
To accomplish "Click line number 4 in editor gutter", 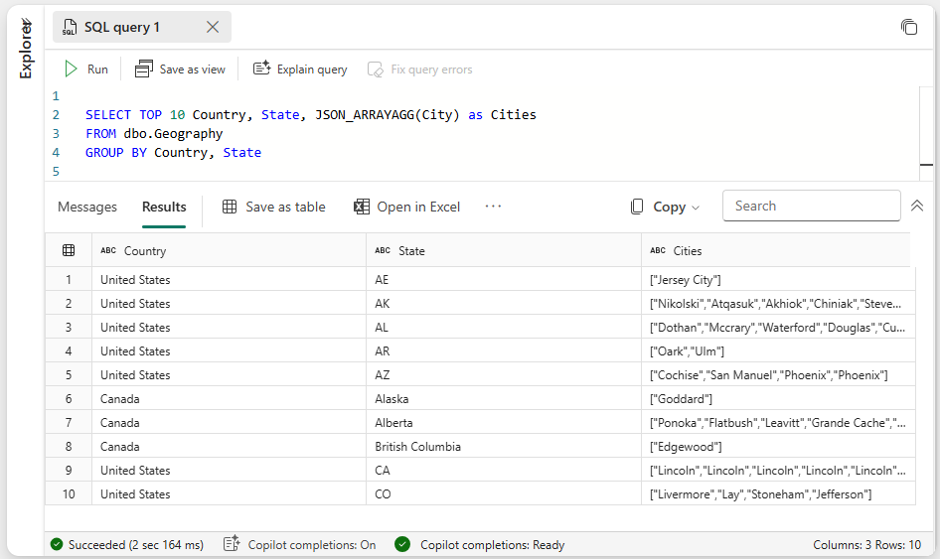I will point(56,152).
